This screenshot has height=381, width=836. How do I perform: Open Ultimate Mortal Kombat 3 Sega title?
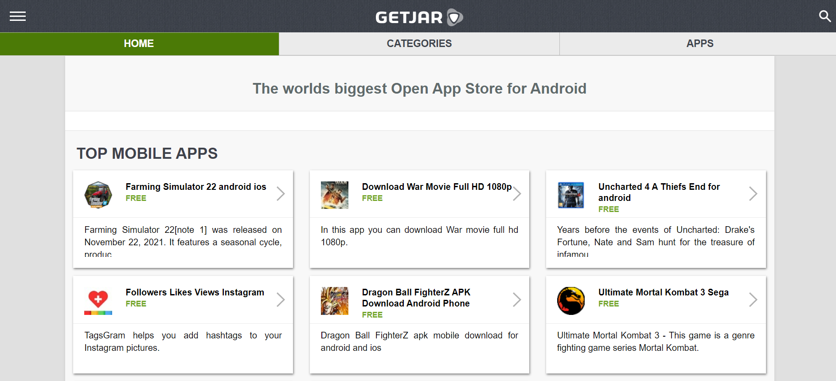(x=664, y=292)
